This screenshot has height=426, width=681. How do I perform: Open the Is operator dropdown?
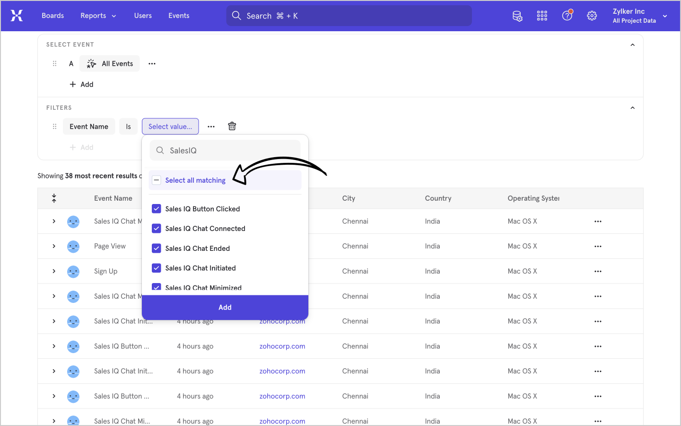point(128,126)
